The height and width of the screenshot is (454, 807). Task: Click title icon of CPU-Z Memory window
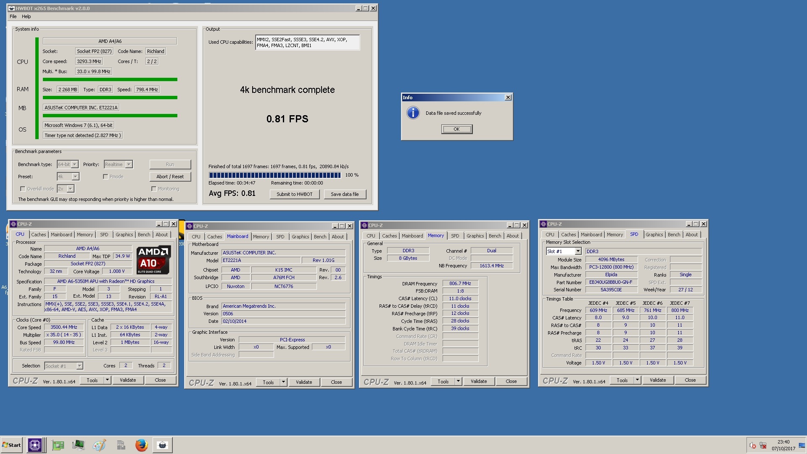pyautogui.click(x=364, y=225)
